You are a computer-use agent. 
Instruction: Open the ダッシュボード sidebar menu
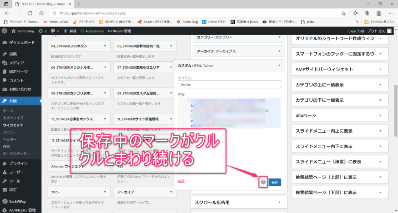pos(22,42)
